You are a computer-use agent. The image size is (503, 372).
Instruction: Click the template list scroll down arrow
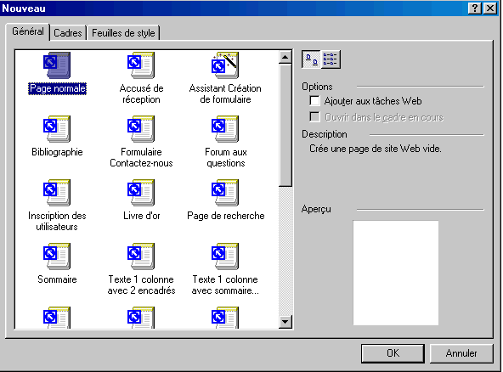tap(285, 322)
